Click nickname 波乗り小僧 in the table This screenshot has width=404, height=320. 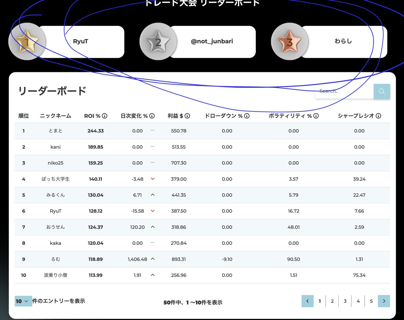pos(56,275)
